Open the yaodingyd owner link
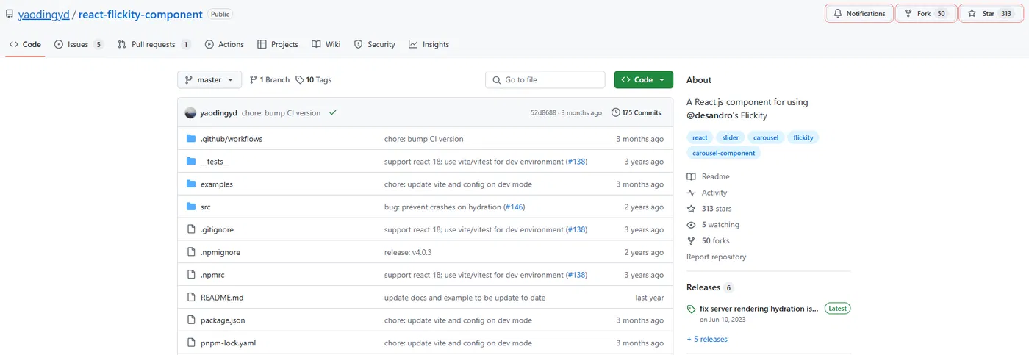The image size is (1029, 355). (x=43, y=14)
